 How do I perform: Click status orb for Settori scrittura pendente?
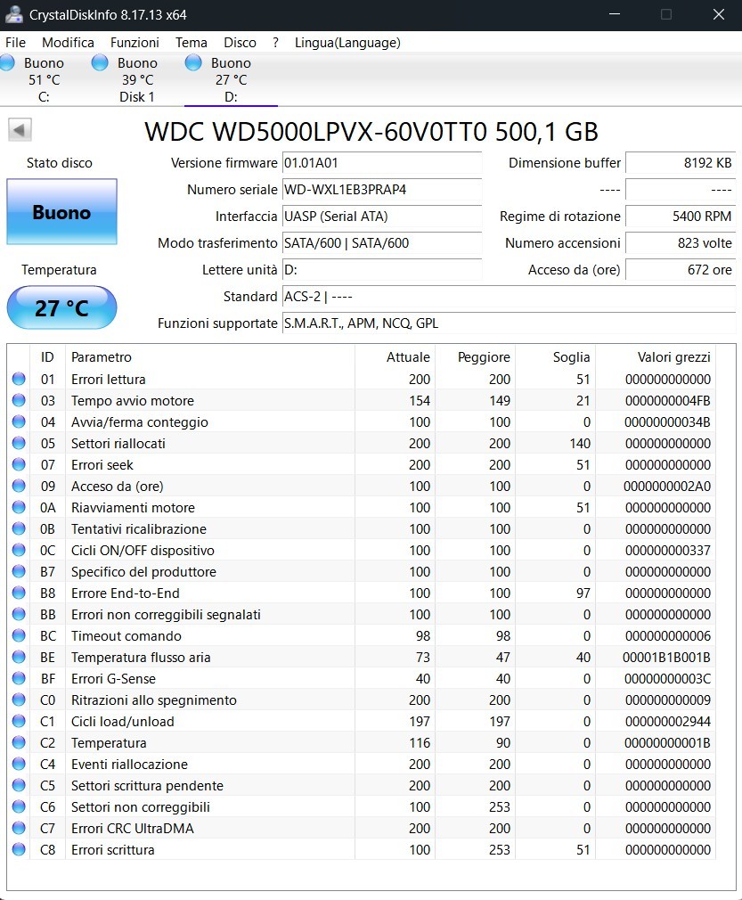coord(19,785)
